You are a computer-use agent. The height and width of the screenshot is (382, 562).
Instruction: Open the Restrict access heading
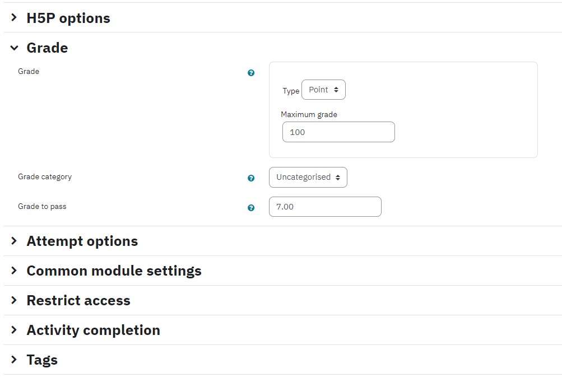(78, 300)
